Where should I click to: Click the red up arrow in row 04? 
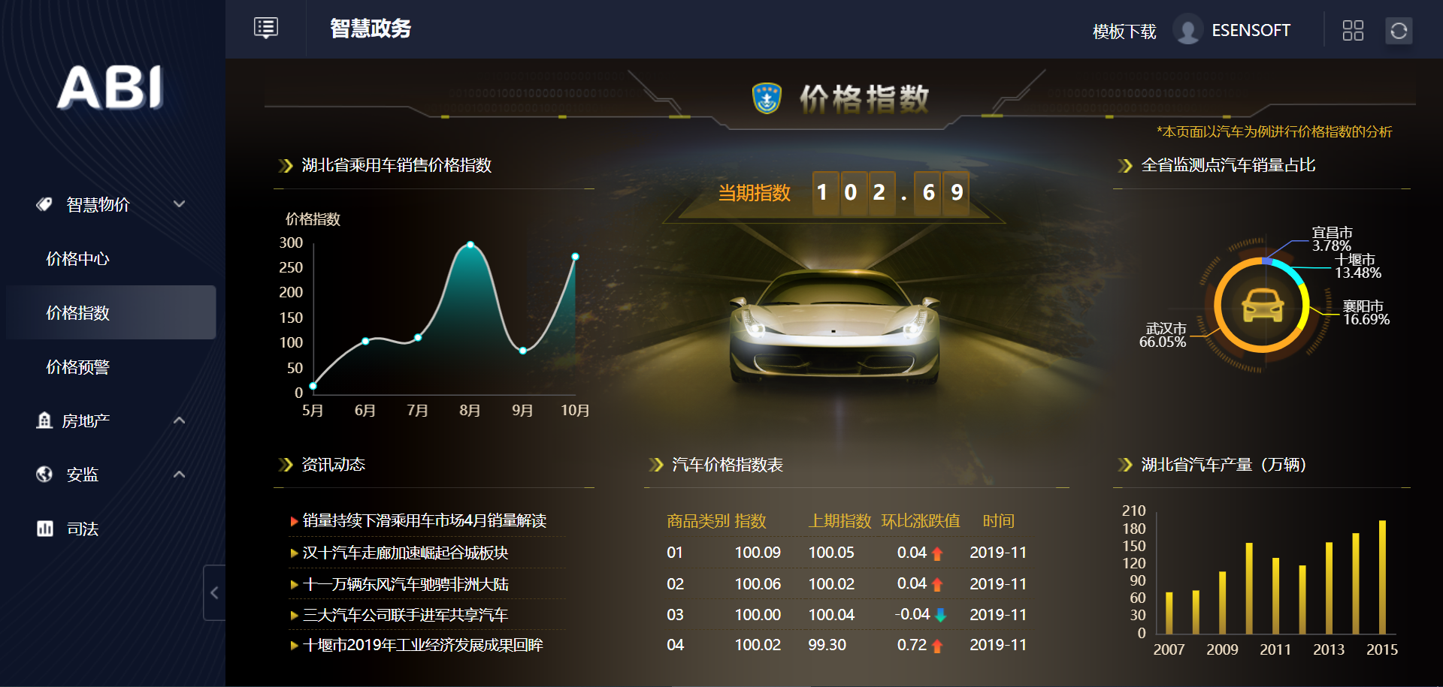[x=936, y=644]
